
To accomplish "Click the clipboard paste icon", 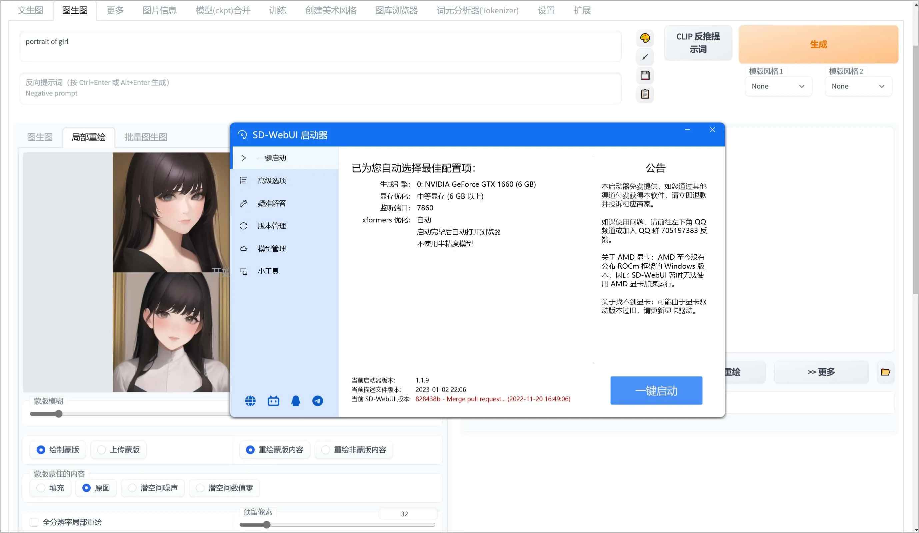I will 645,94.
